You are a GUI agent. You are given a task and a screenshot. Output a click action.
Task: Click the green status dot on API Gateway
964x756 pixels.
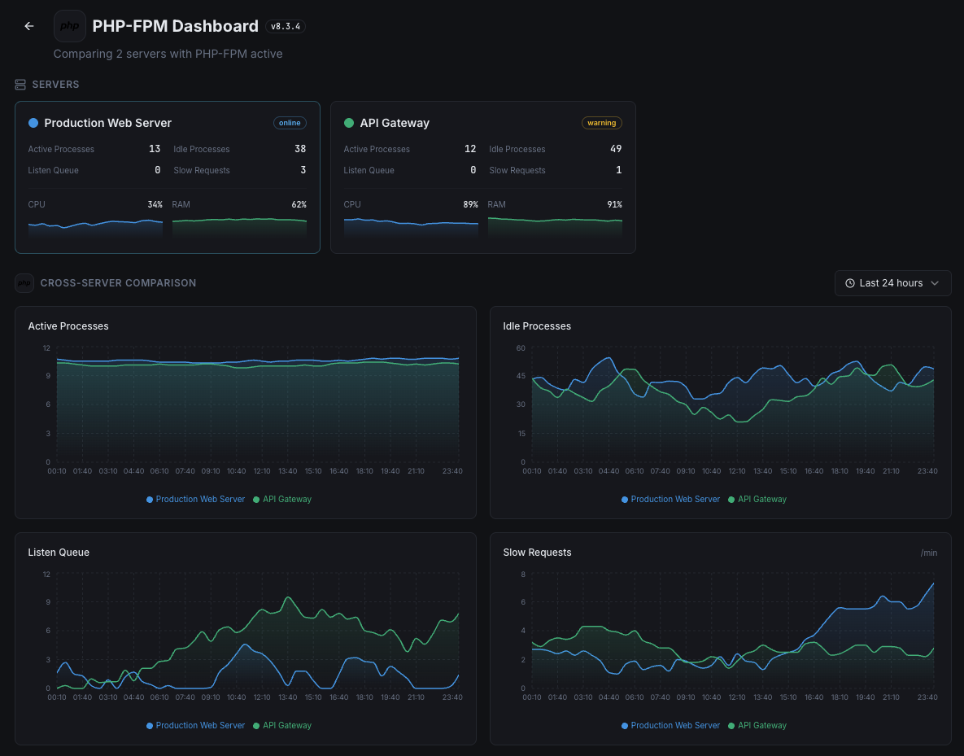click(347, 123)
